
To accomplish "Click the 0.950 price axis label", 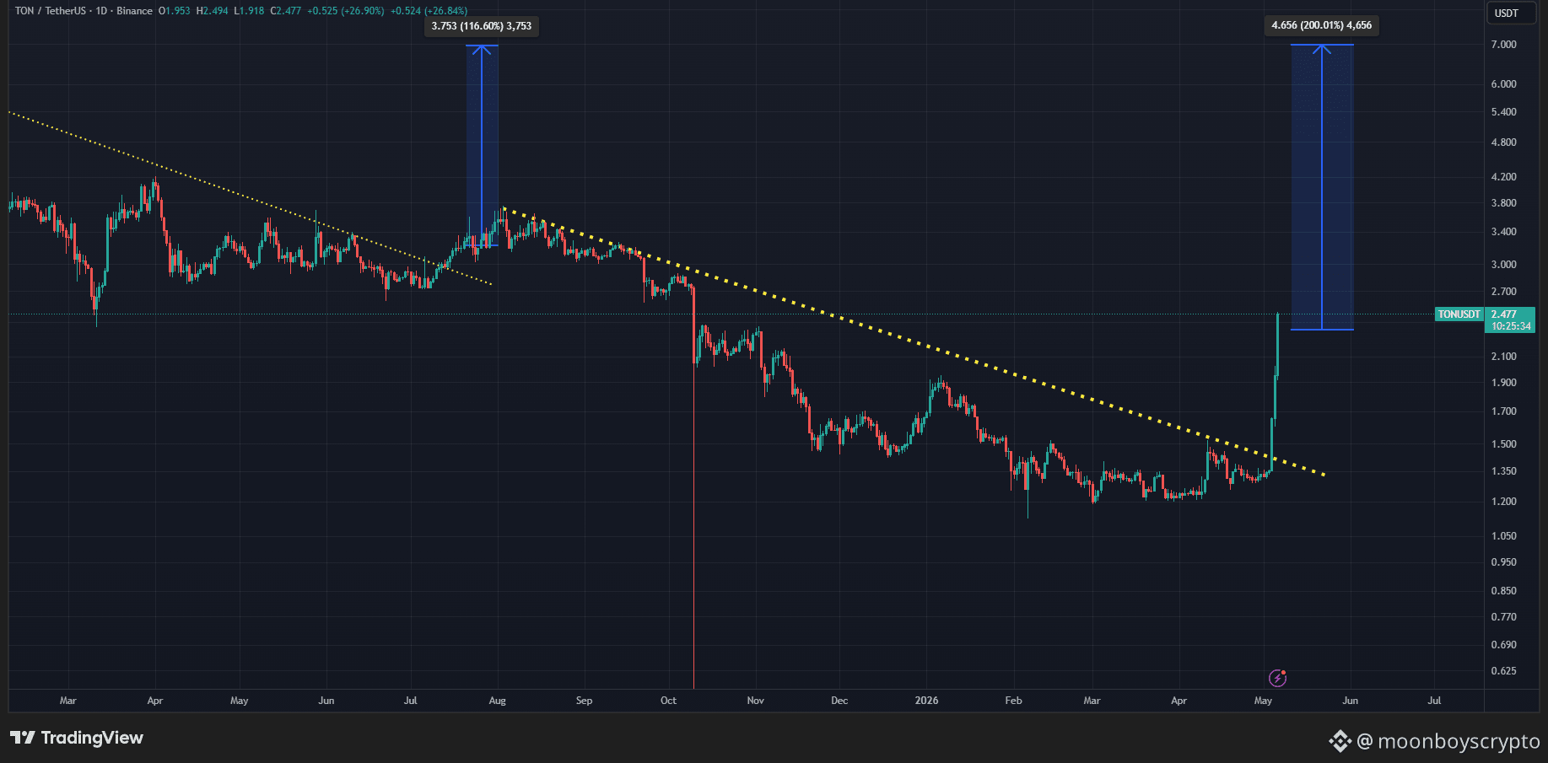I will 1503,562.
